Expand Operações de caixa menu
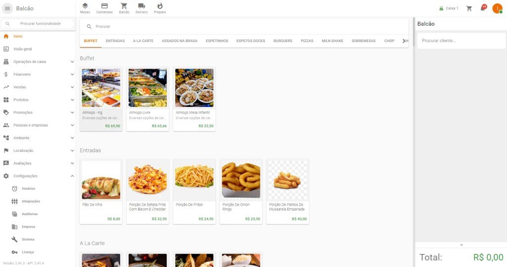Viewport: 507px width, 267px height. point(38,62)
